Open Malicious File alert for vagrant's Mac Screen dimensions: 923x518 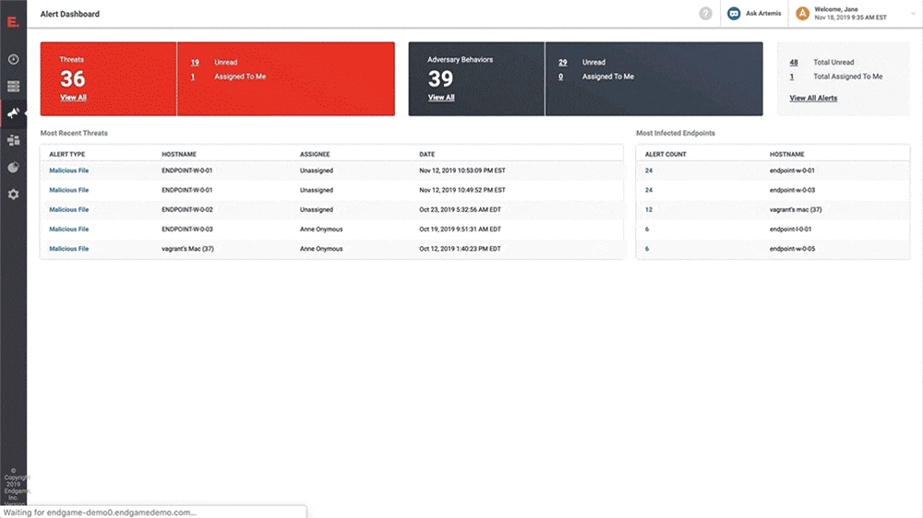coord(69,249)
